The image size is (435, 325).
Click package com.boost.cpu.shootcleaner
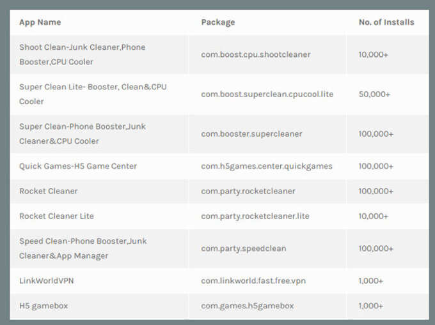tap(256, 54)
